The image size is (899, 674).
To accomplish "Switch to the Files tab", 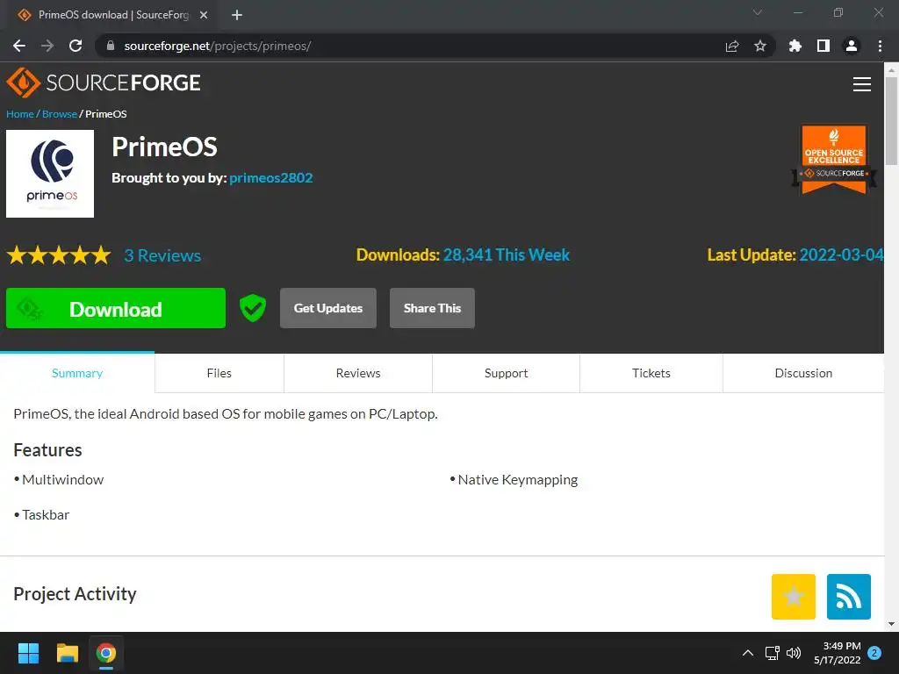I will pos(219,373).
